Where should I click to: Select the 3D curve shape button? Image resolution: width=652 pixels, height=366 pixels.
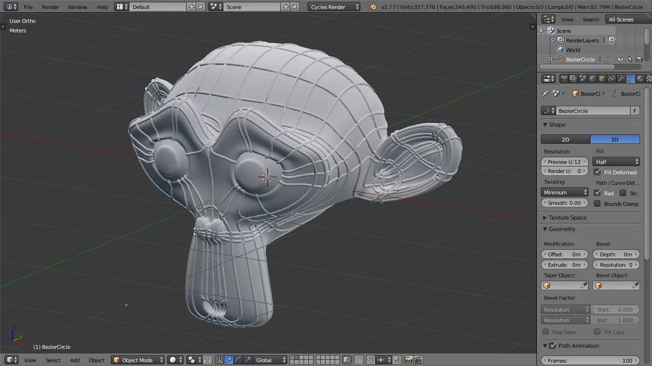tap(615, 139)
